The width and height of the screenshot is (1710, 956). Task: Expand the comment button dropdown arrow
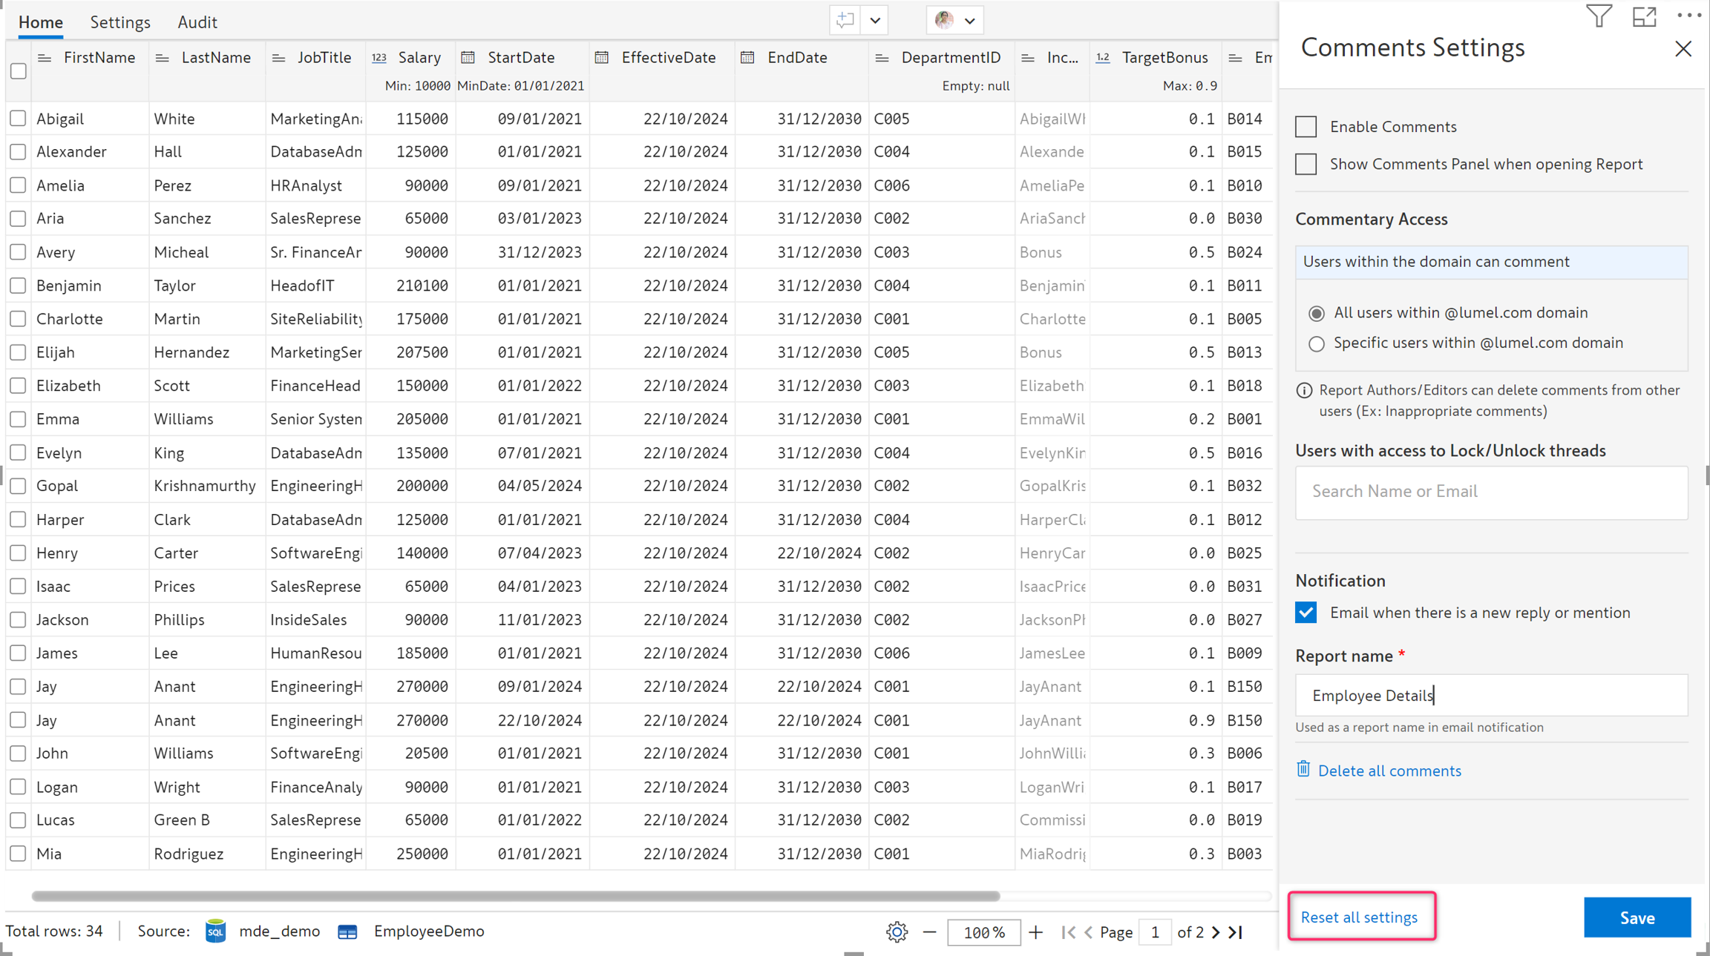(x=875, y=21)
